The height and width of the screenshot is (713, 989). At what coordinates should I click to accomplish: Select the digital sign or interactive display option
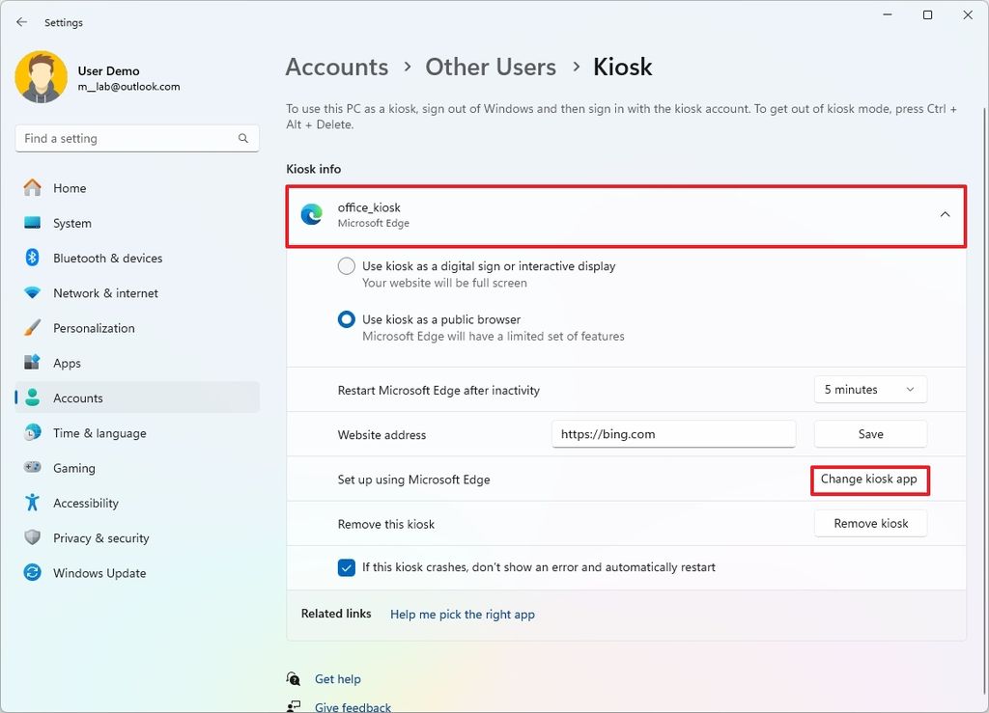click(347, 266)
